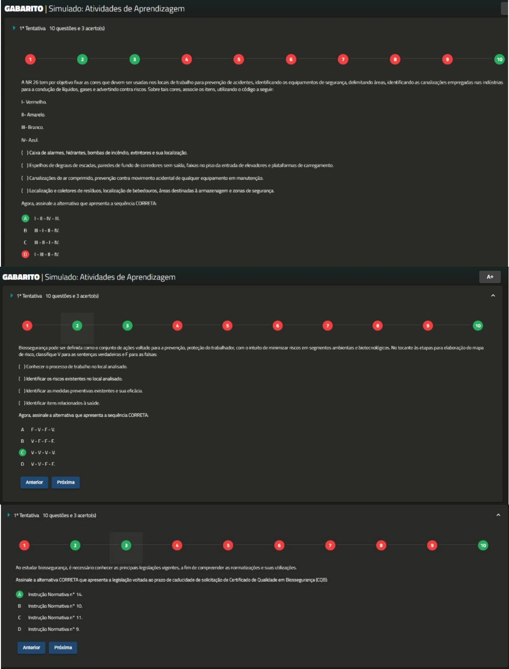Click highlighted question 2 circle above Biossegurança text
Screen dimensions: 509x669
click(77, 326)
